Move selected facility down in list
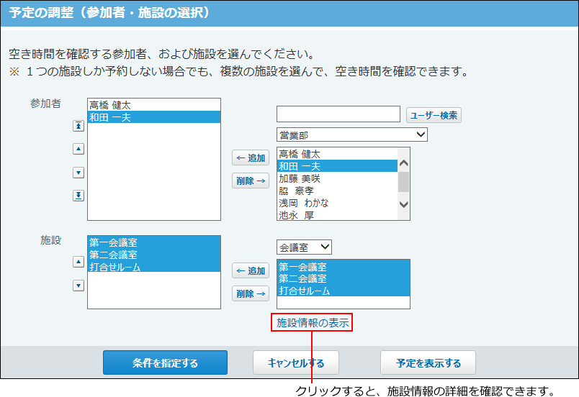This screenshot has height=397, width=579. (78, 286)
